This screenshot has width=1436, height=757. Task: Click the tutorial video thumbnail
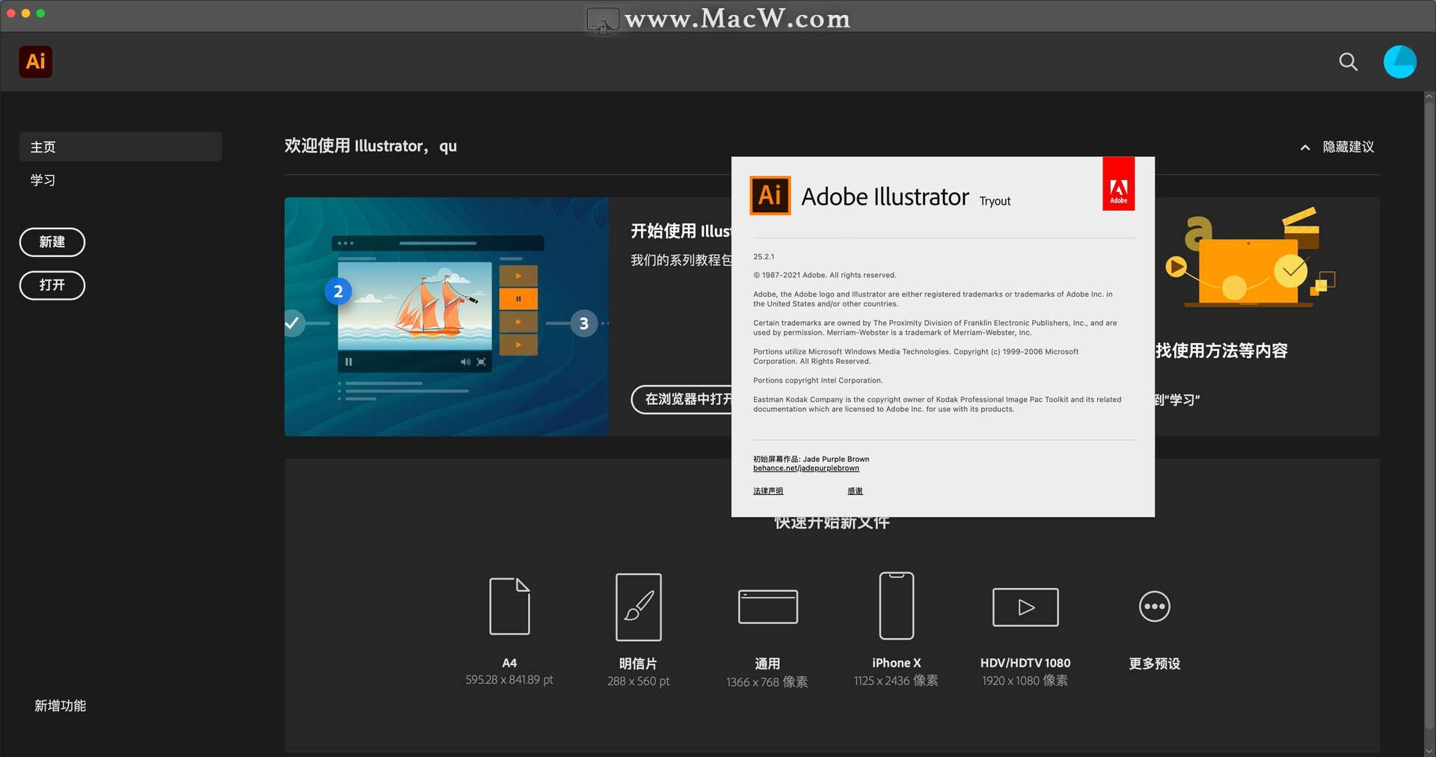click(447, 317)
